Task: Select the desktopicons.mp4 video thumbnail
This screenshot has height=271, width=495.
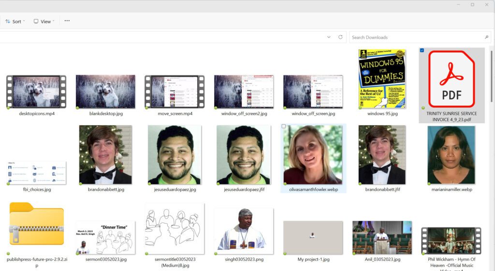Action: click(36, 91)
